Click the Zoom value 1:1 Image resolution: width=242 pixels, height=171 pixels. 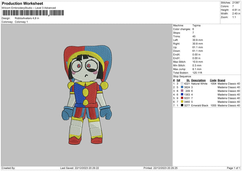(234, 17)
